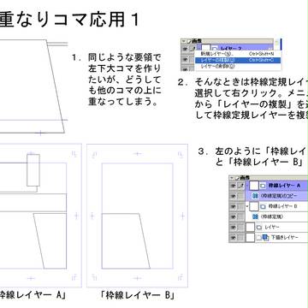Click the 下描きレイヤー thumbnail

point(250,237)
